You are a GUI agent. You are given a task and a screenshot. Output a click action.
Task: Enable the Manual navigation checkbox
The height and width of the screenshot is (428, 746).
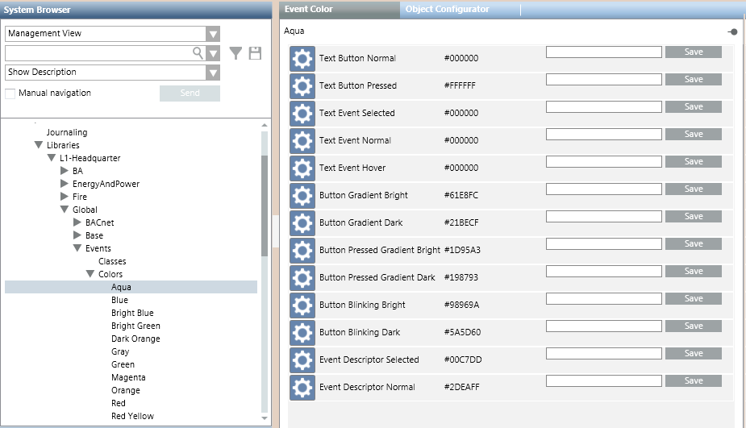10,93
